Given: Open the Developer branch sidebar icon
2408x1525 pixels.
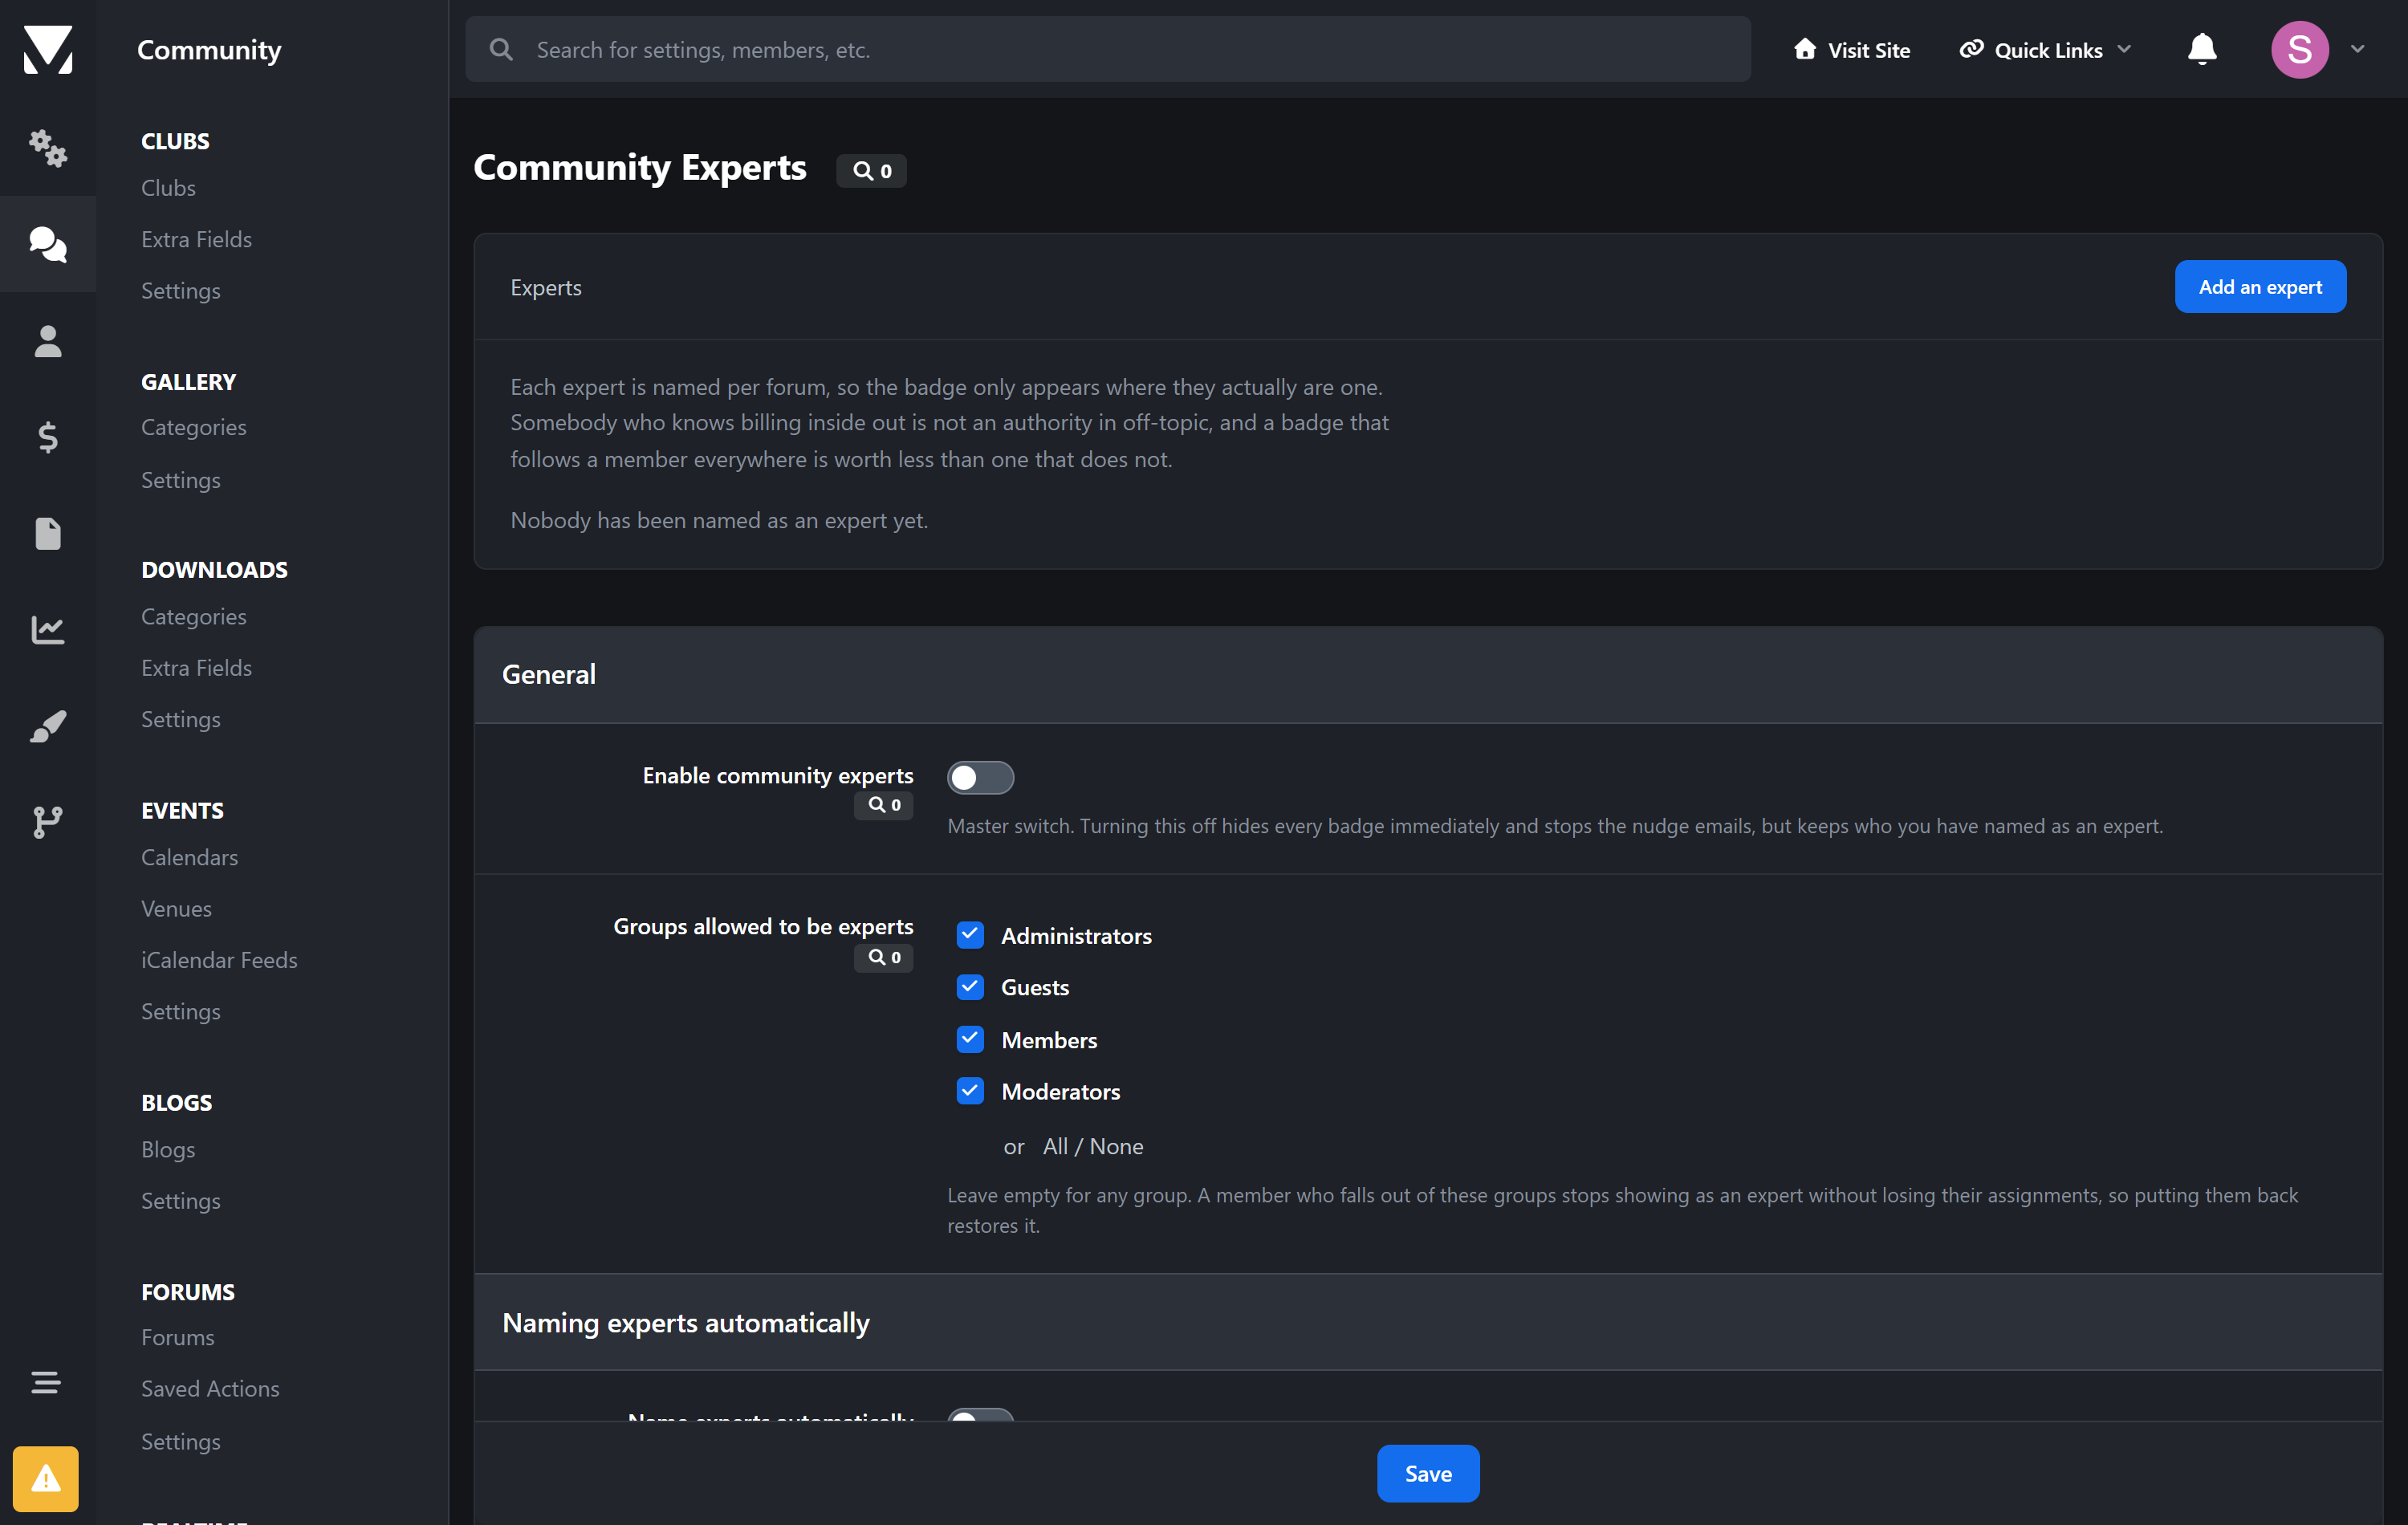Looking at the screenshot, I should point(48,822).
